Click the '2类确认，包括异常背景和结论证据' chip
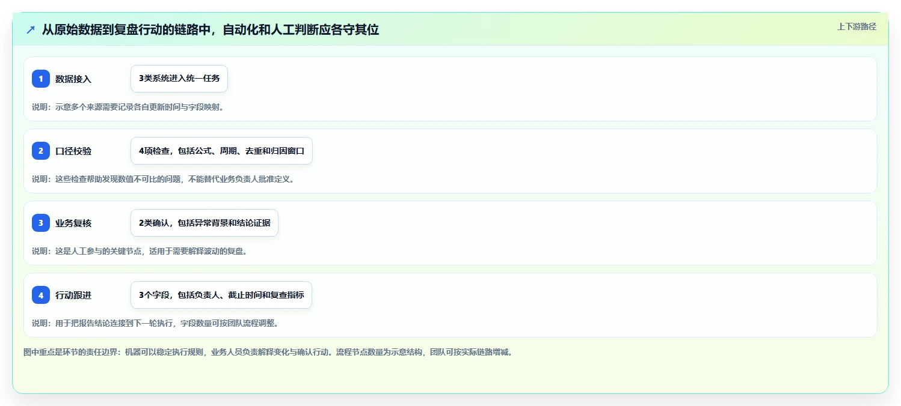The width and height of the screenshot is (901, 406). coord(204,223)
